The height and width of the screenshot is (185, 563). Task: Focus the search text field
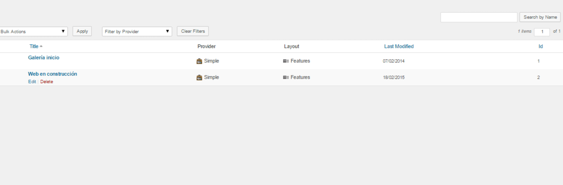point(479,17)
